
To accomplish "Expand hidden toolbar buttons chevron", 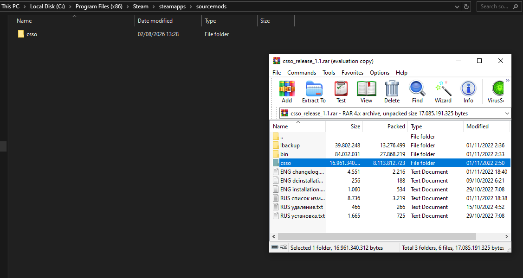I will point(507,80).
